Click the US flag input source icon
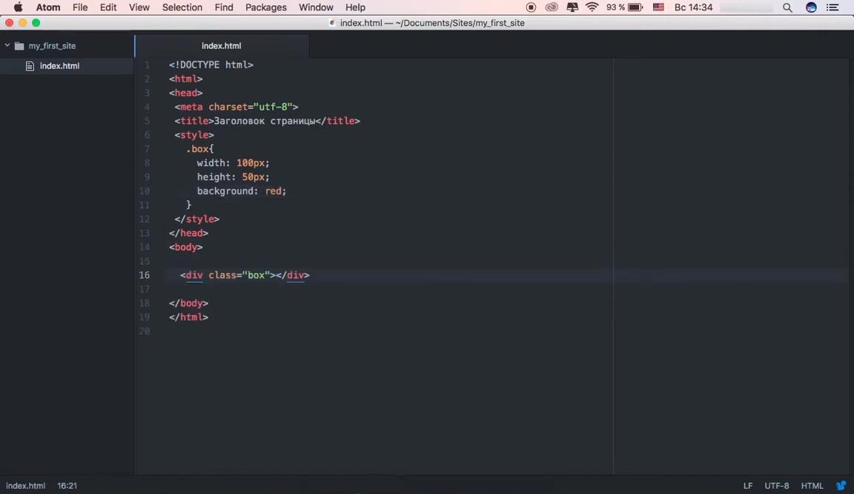 pos(658,7)
